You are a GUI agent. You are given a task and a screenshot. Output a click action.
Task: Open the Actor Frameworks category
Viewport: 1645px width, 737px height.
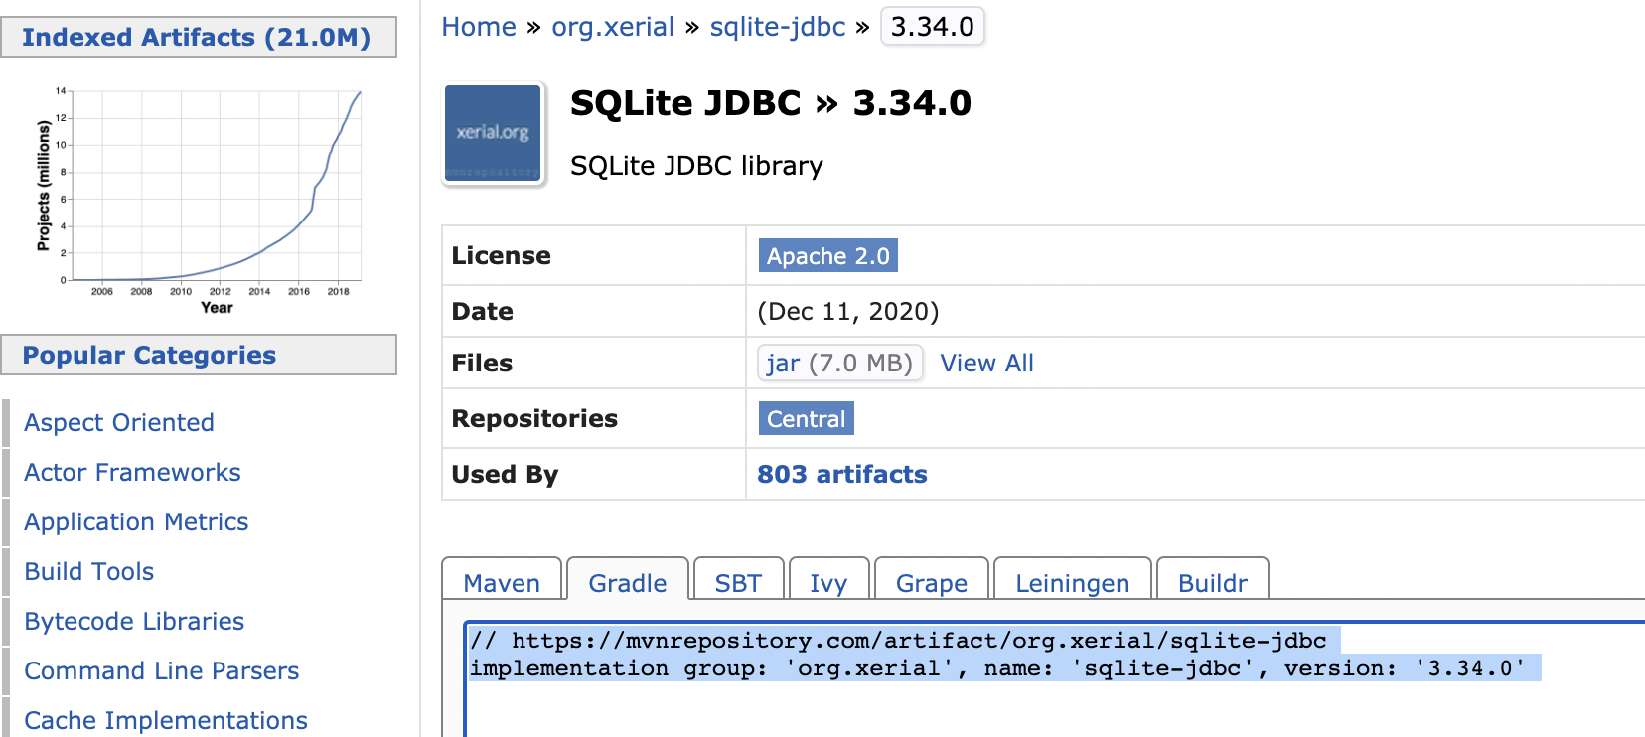132,472
